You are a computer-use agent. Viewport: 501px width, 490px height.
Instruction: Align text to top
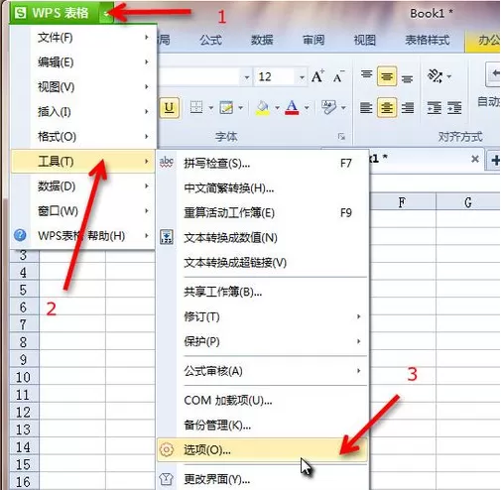click(x=366, y=74)
